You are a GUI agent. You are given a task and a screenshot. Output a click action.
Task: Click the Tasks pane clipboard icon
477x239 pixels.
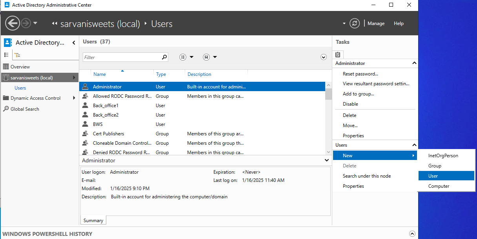(338, 54)
